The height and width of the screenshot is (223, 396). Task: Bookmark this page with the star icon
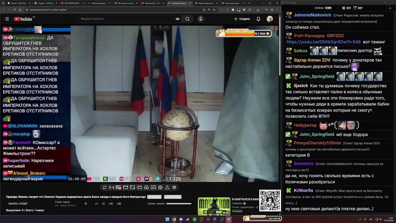tap(214, 10)
